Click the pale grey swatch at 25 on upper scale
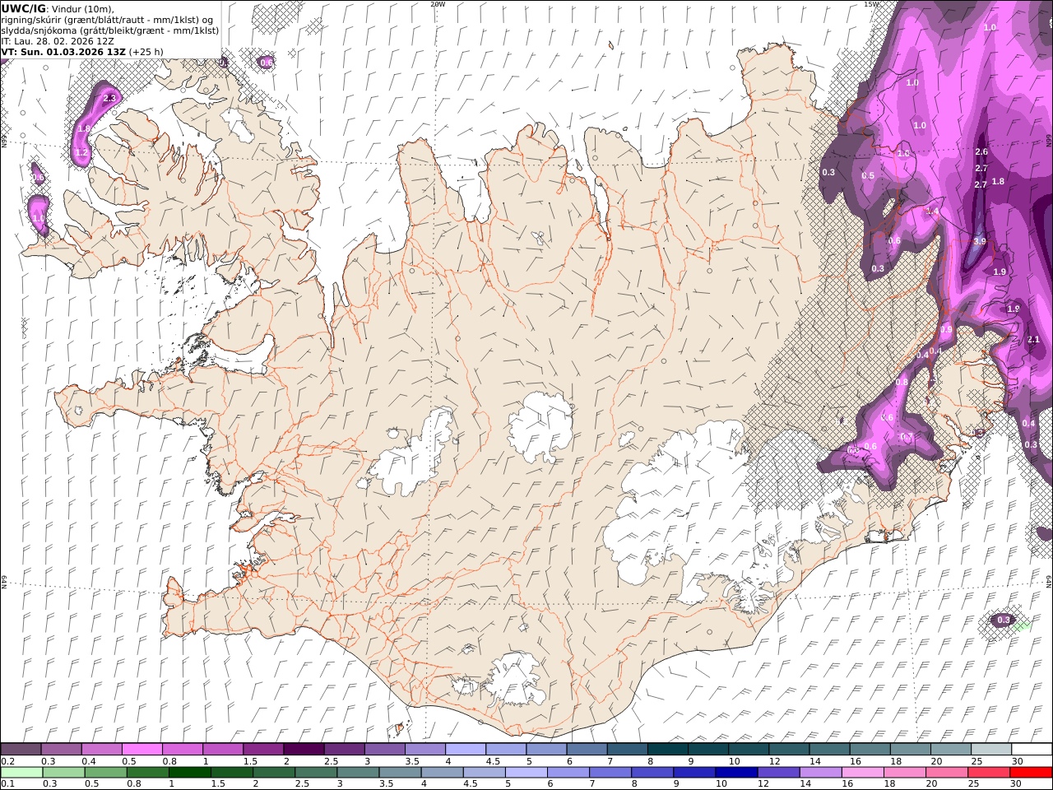Viewport: 1053px width, 790px height. click(x=990, y=750)
